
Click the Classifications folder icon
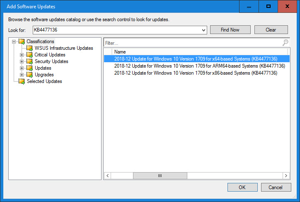point(22,41)
